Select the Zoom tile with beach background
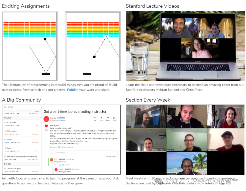 tap(187, 163)
